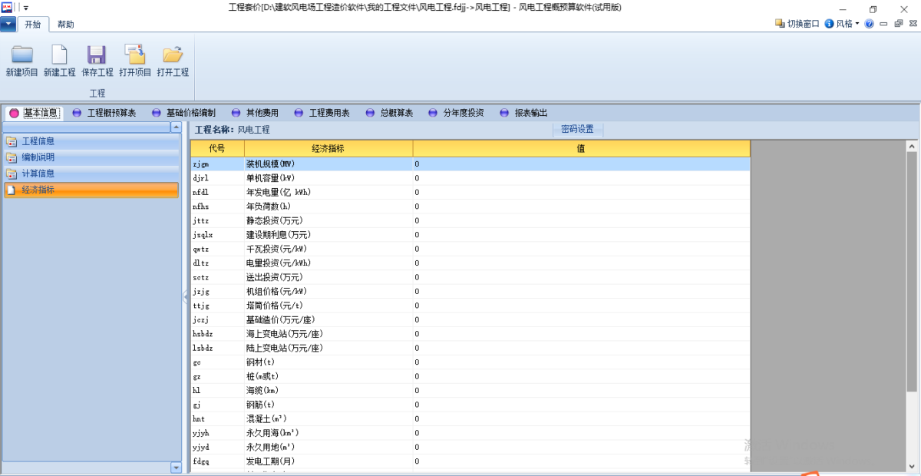Viewport: 921px width, 476px height.
Task: Click the 新建工程 blank page icon
Action: pos(60,54)
